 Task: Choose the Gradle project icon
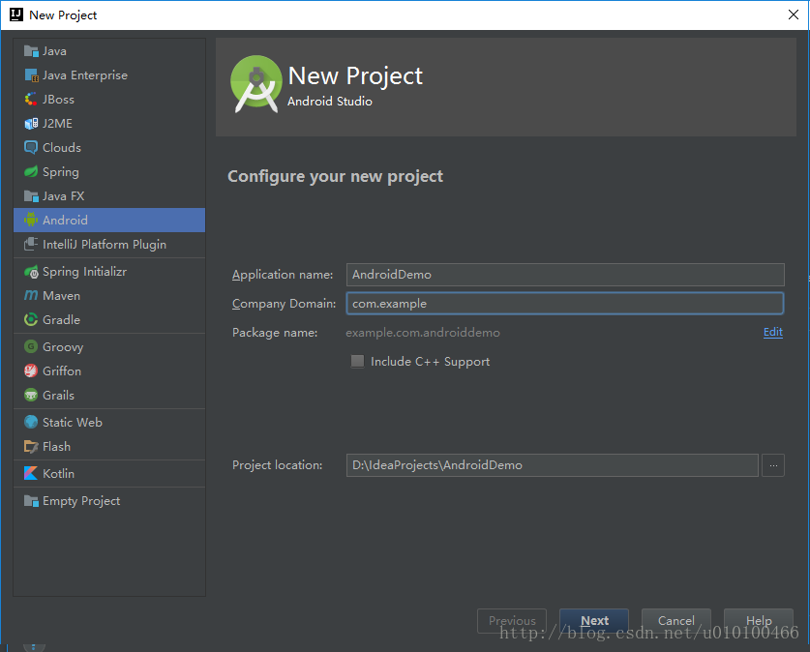[31, 320]
